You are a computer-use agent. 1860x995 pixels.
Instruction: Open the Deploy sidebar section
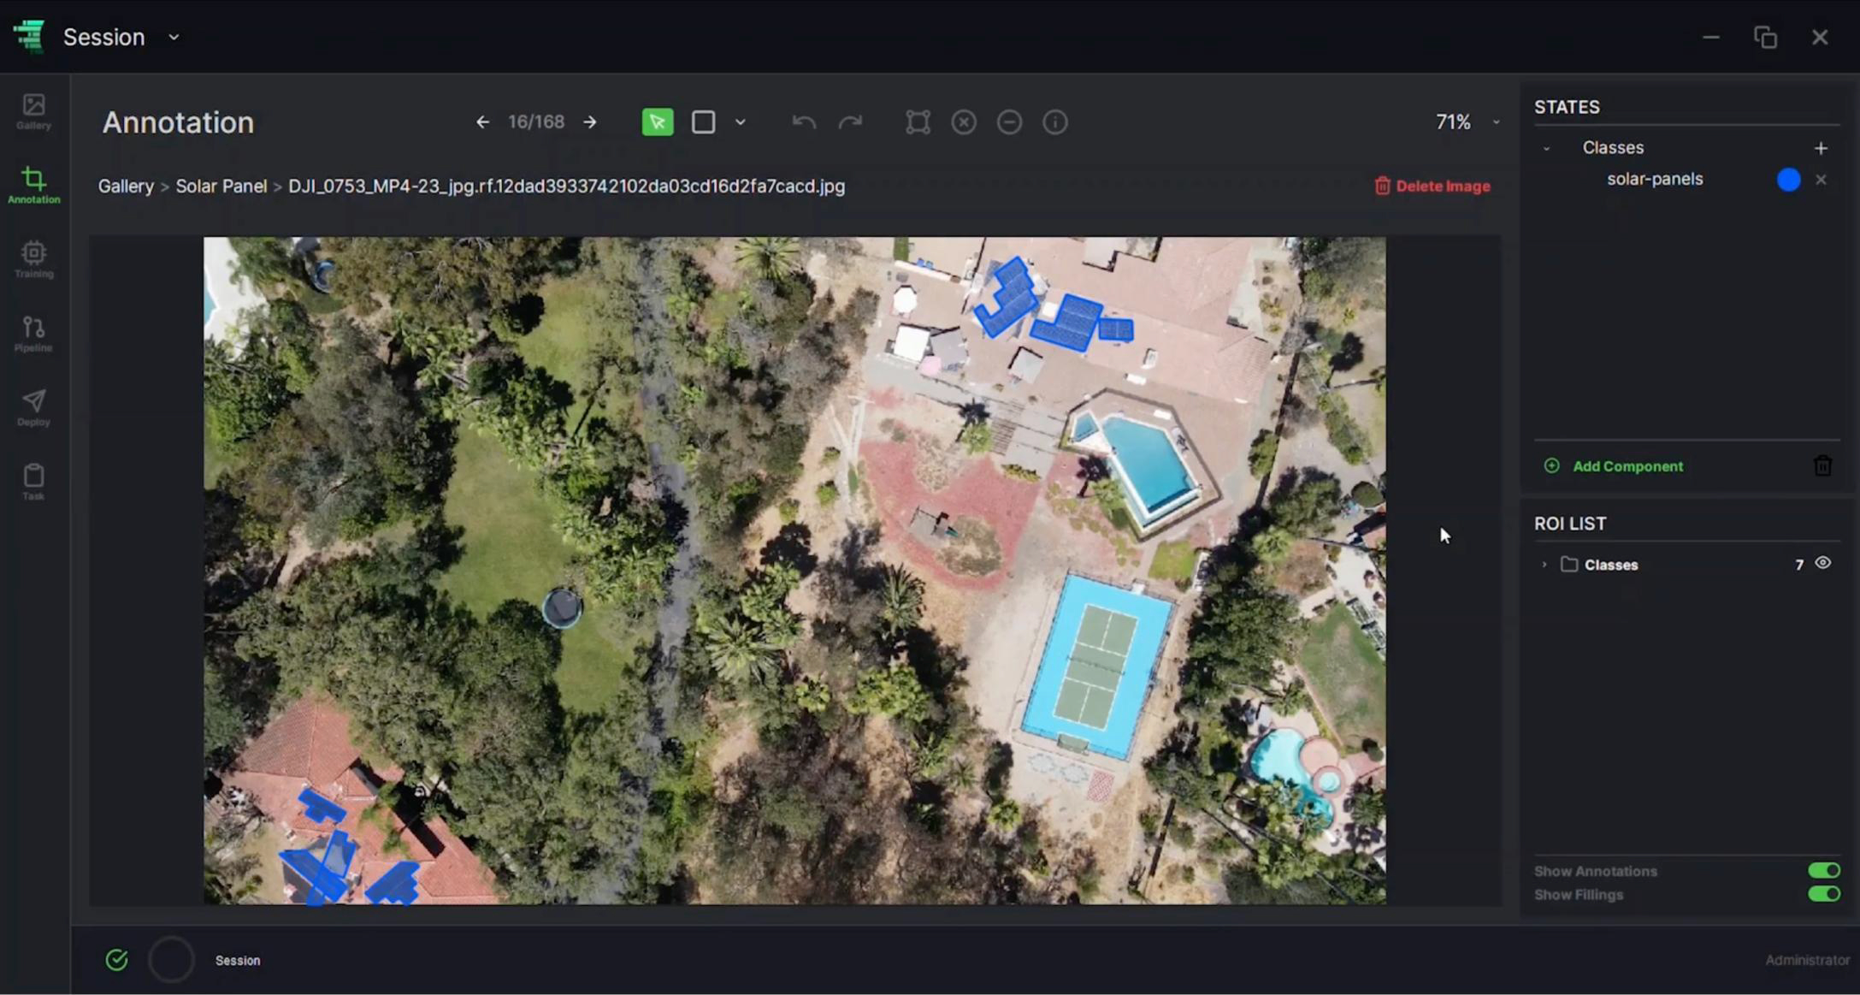(x=34, y=407)
